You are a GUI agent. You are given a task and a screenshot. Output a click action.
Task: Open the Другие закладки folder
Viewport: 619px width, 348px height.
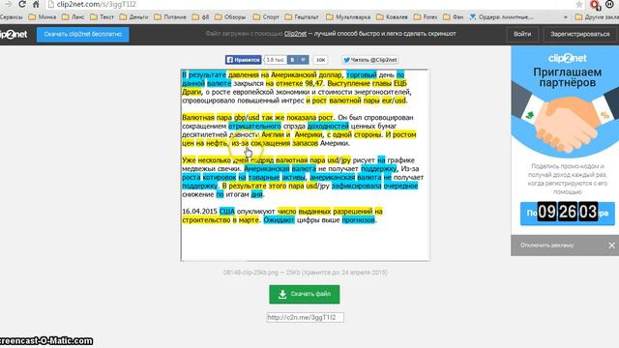pos(597,17)
